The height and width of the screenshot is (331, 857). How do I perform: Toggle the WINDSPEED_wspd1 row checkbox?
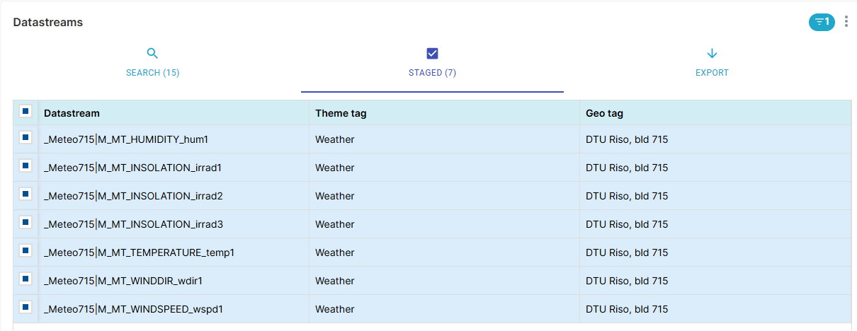tap(25, 307)
